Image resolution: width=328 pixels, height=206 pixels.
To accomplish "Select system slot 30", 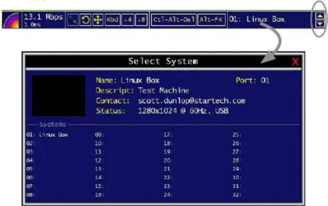I will [x=237, y=177].
